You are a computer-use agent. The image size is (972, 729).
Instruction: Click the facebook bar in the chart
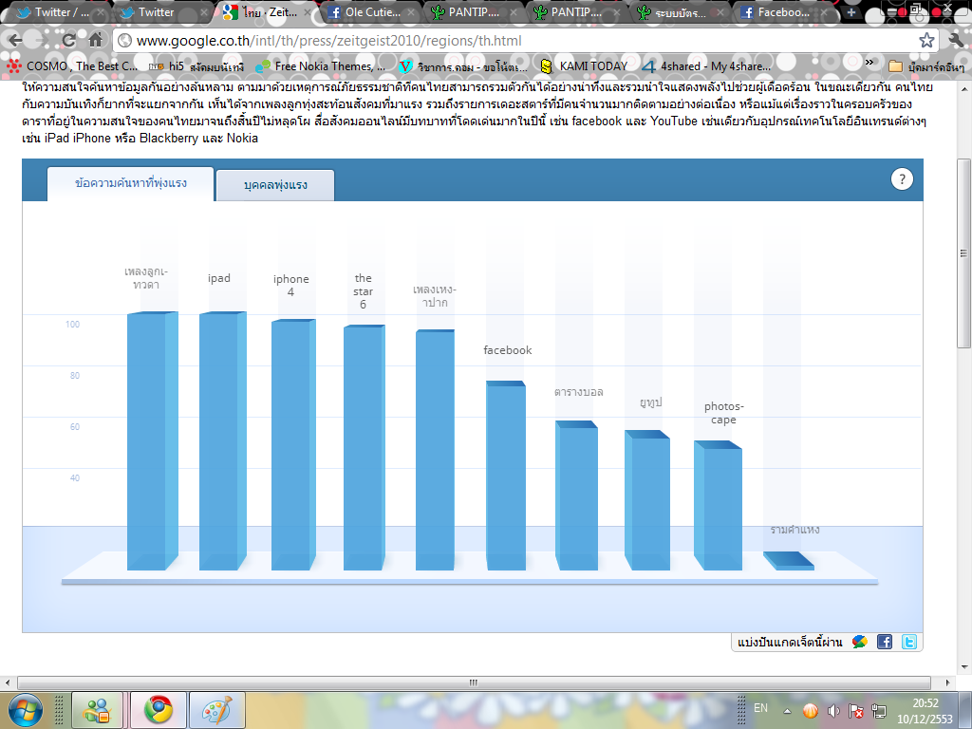click(506, 477)
